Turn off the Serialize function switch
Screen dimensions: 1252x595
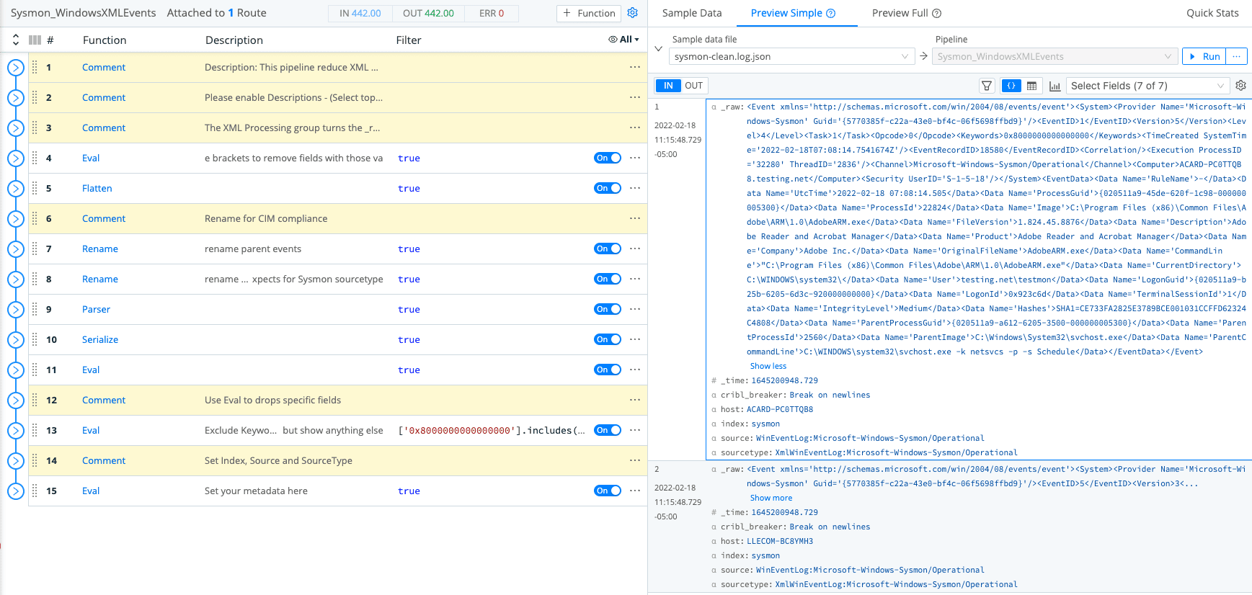click(x=607, y=339)
